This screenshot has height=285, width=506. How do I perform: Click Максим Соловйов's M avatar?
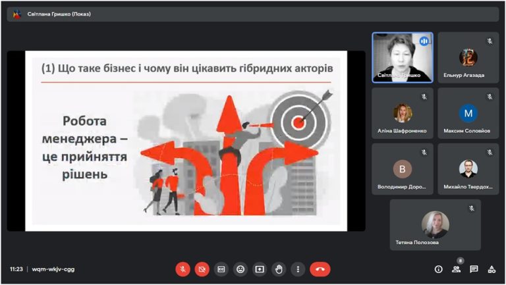click(x=468, y=113)
